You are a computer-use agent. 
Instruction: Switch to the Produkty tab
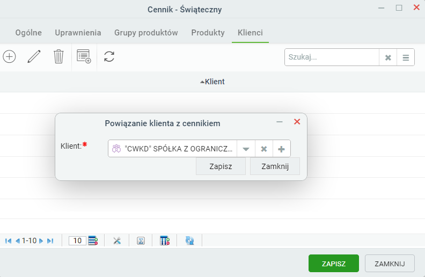[208, 33]
